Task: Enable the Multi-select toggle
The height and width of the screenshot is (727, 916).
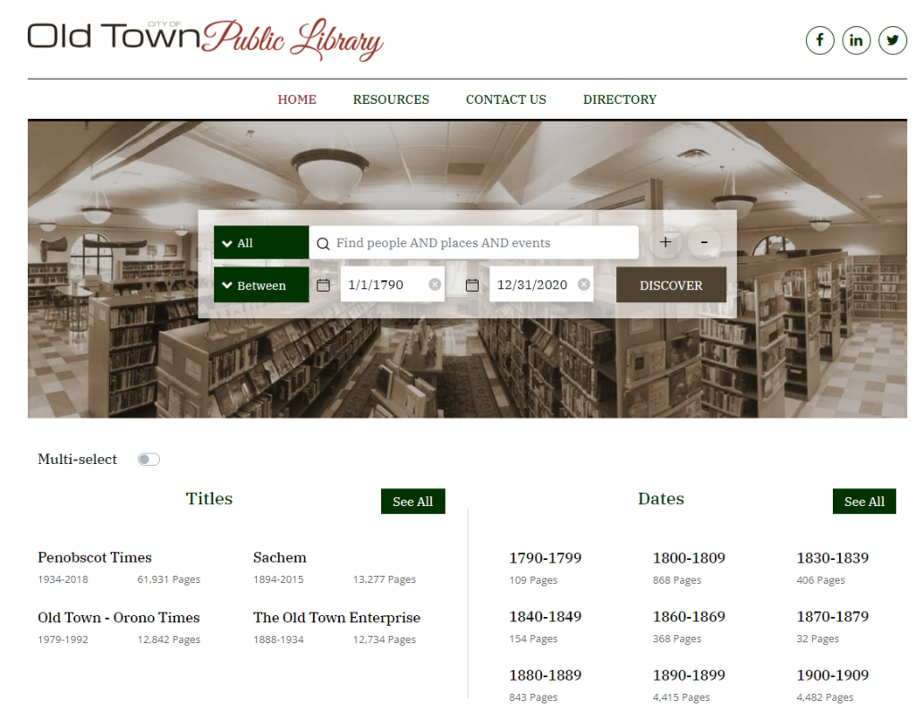Action: pos(148,459)
